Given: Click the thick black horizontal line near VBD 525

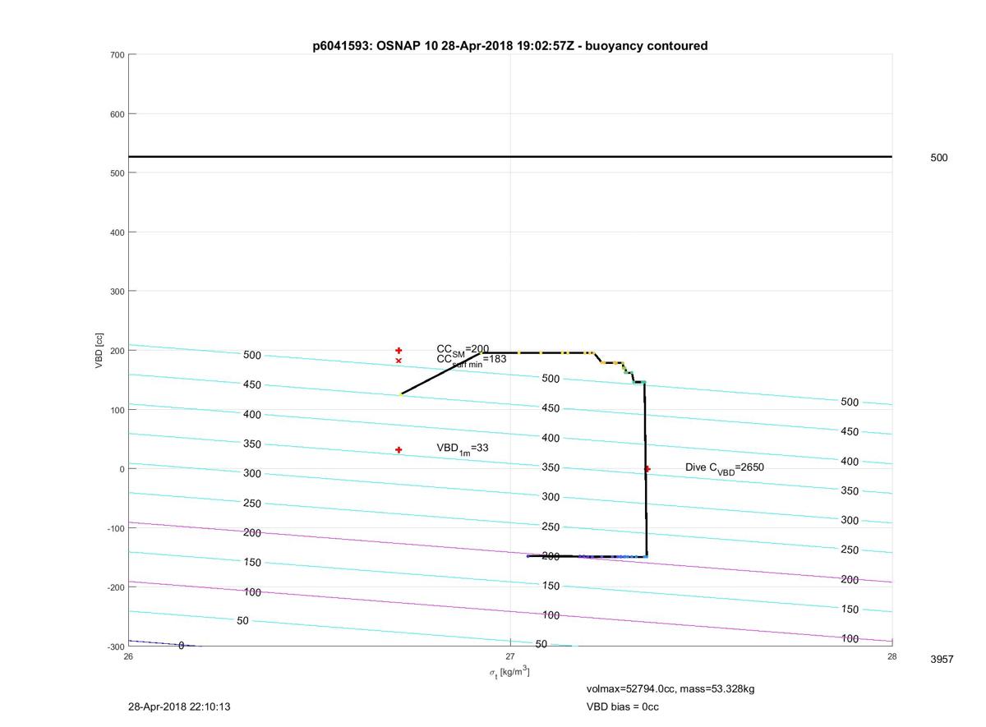Looking at the screenshot, I should (x=510, y=157).
